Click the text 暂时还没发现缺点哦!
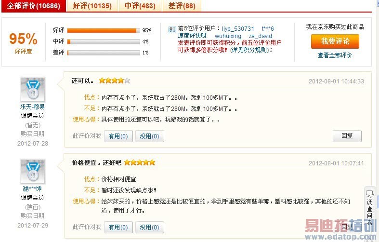The width and height of the screenshot is (379, 242). coord(129,190)
